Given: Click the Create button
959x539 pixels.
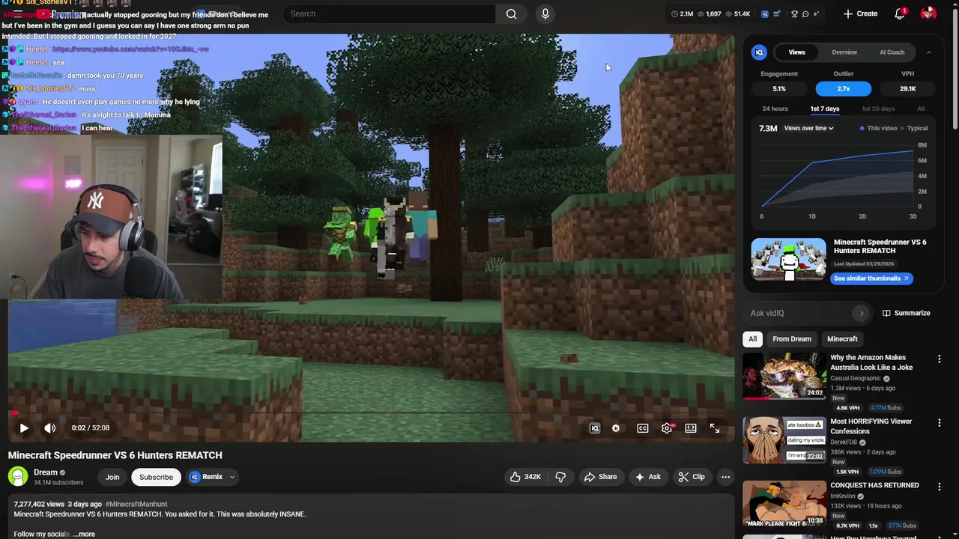Looking at the screenshot, I should (x=860, y=13).
